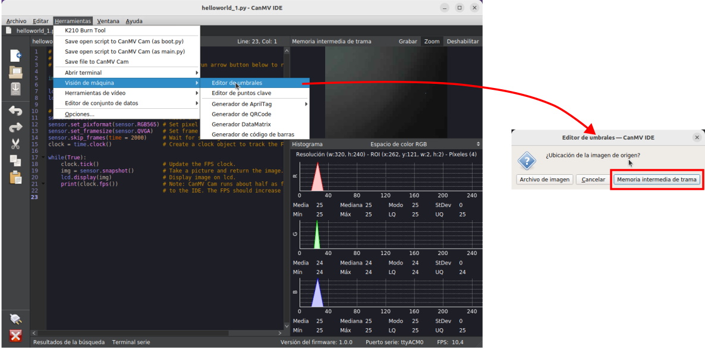Click the Histograma panel title

pyautogui.click(x=307, y=144)
